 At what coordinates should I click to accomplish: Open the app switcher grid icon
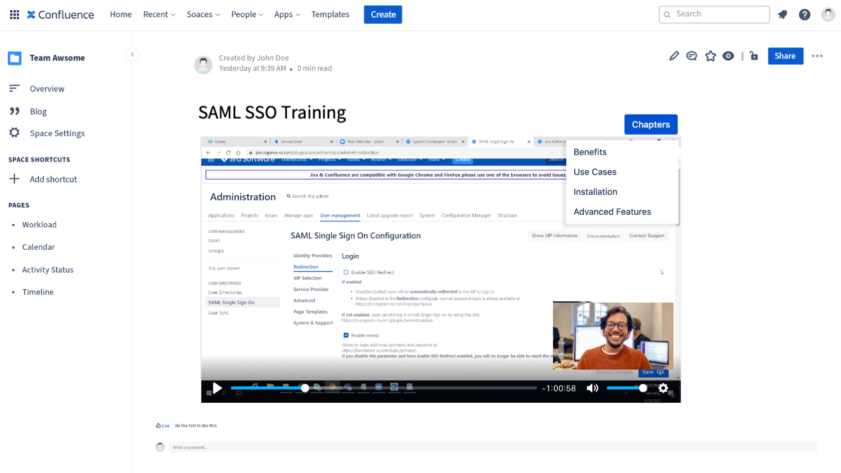(15, 15)
